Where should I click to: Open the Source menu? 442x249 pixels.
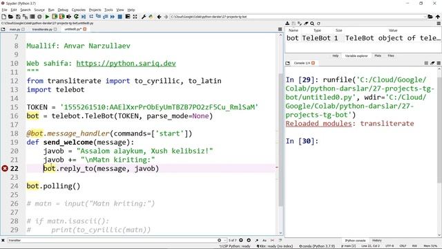coord(39,10)
